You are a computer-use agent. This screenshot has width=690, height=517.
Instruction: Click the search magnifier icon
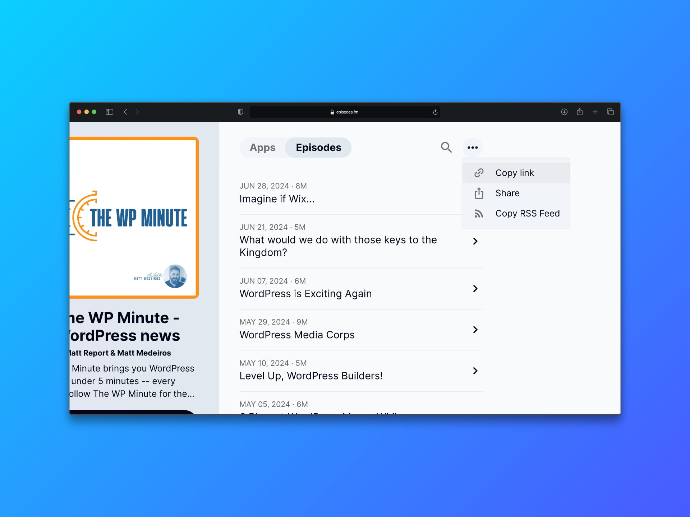(x=446, y=147)
